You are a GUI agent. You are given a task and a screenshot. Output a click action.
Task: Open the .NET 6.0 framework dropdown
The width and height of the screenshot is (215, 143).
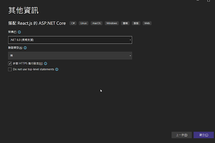[x=70, y=40]
